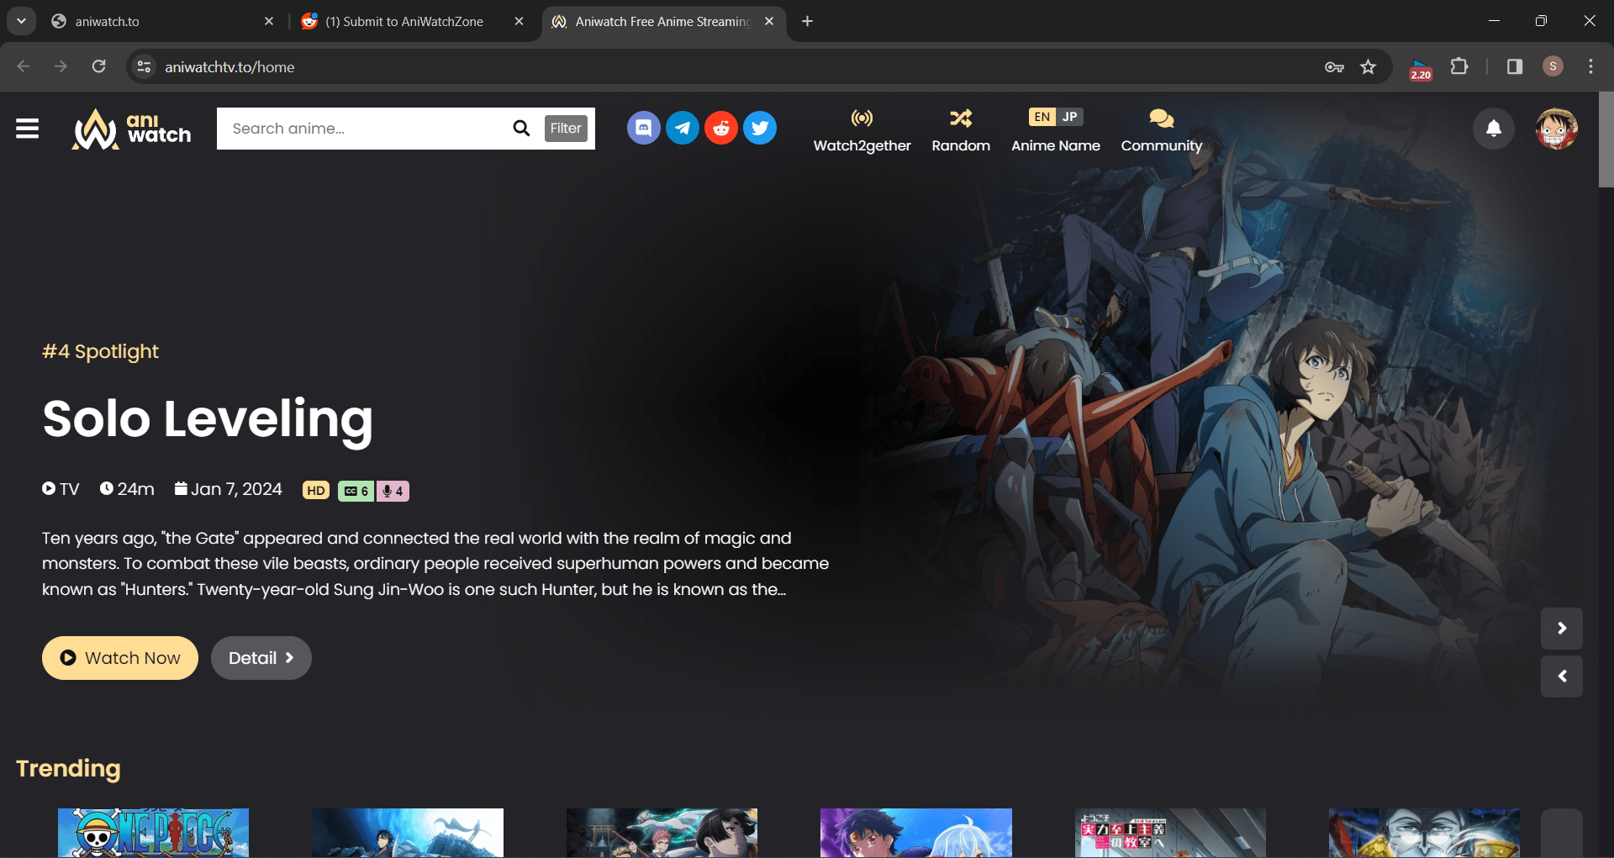Click the Trending section heading
Viewport: 1614px width, 858px height.
68,769
